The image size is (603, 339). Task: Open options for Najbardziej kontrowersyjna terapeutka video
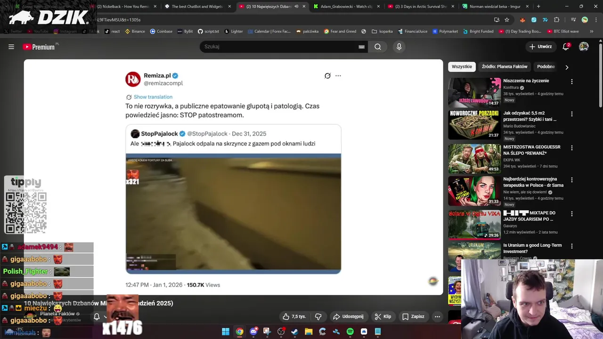(x=572, y=180)
